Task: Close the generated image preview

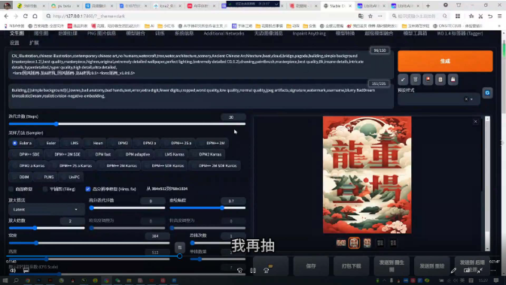Action: 475,122
